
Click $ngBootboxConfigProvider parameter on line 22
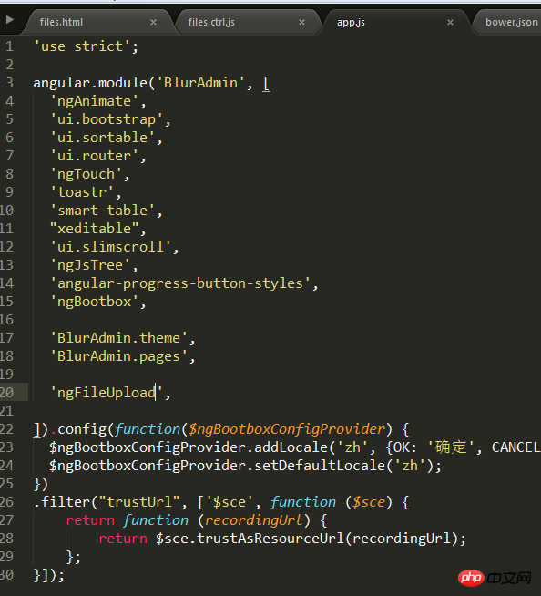point(287,429)
